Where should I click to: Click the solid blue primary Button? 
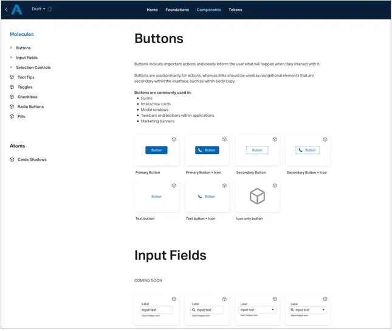tap(156, 150)
